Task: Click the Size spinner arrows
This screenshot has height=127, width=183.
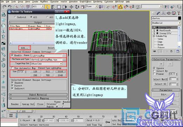Action: click(x=25, y=71)
